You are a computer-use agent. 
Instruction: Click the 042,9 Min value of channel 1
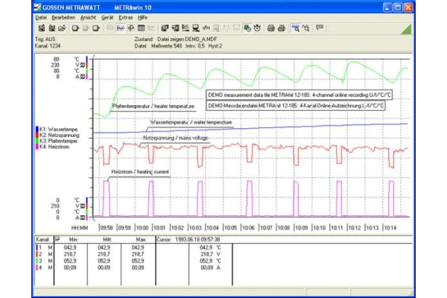point(70,247)
